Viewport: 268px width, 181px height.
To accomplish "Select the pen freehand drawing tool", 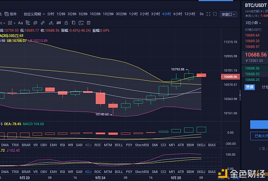I will click(x=51, y=23).
